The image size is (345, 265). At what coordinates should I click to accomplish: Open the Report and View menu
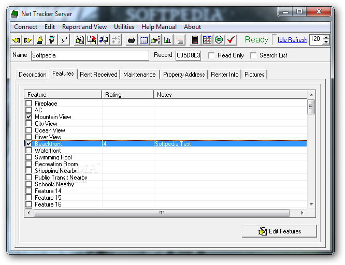(x=84, y=27)
